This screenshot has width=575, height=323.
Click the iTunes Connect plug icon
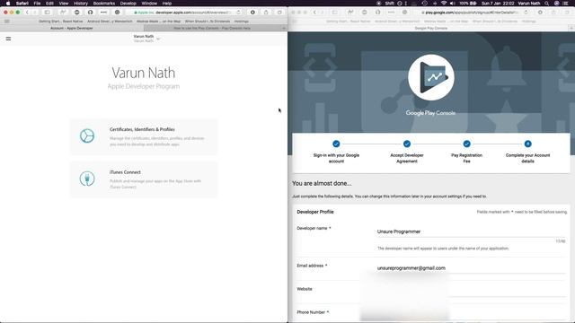(87, 179)
